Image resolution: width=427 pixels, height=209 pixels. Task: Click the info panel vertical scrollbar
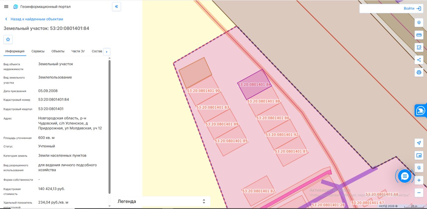(x=109, y=126)
